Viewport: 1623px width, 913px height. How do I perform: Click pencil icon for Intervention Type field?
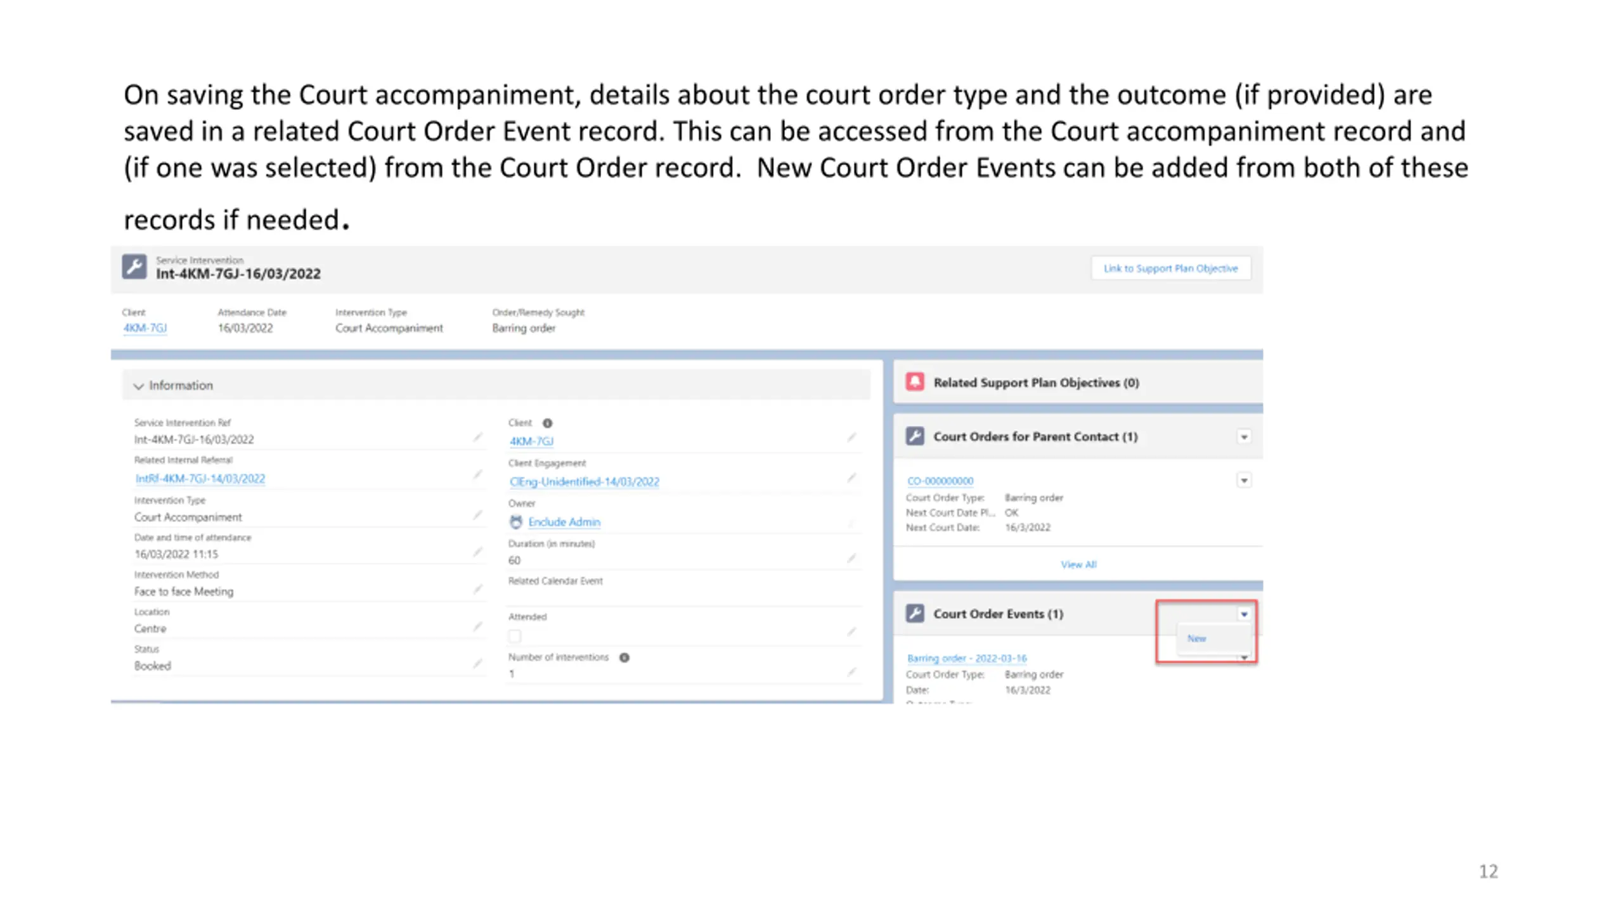(x=477, y=514)
